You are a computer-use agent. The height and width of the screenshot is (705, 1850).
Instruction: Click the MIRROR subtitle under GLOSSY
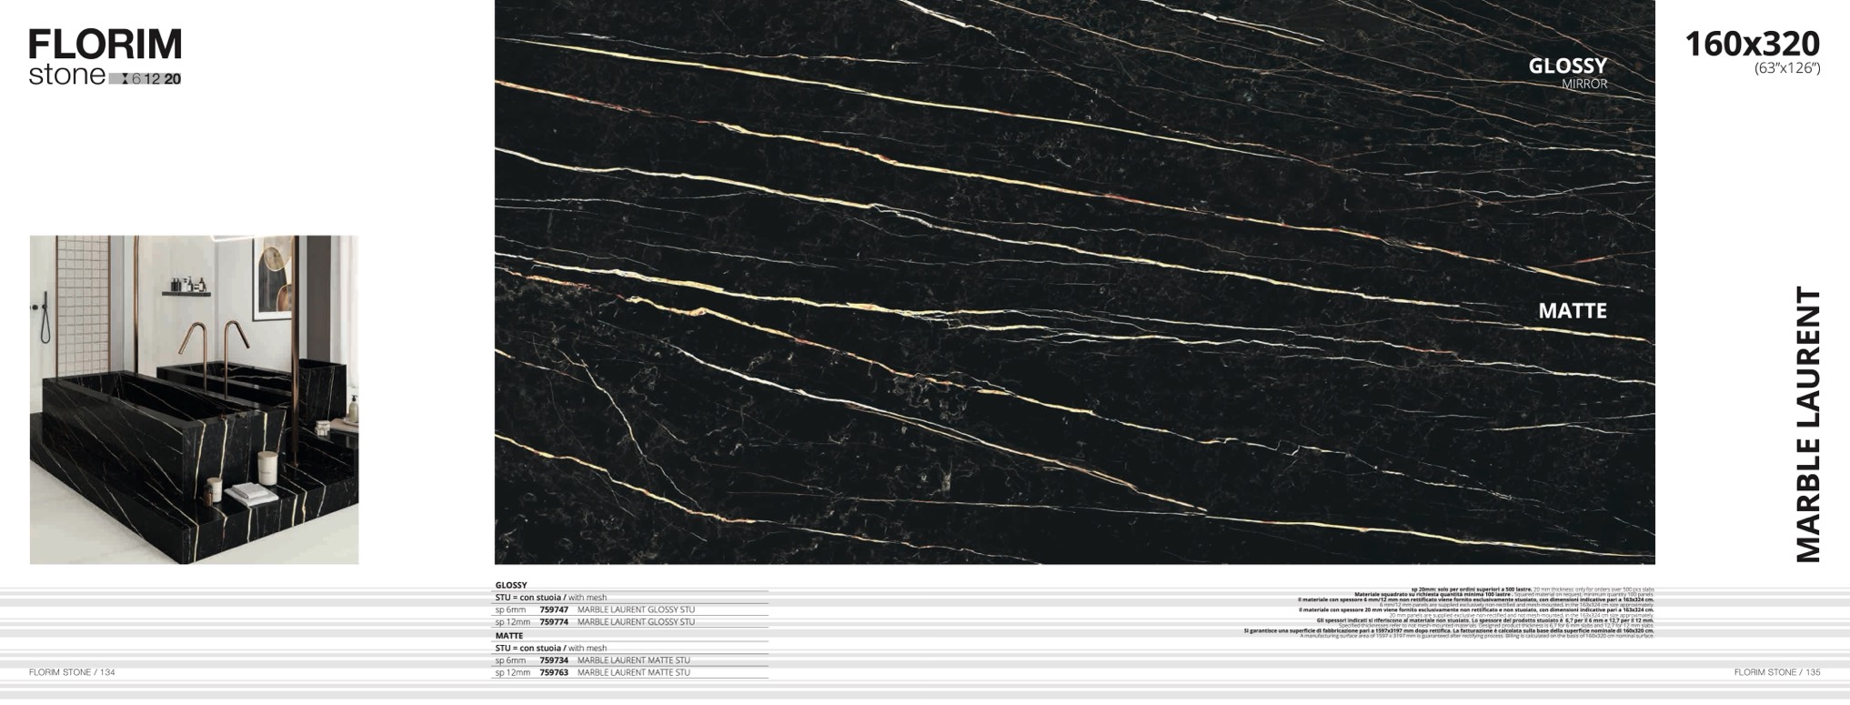click(1584, 85)
